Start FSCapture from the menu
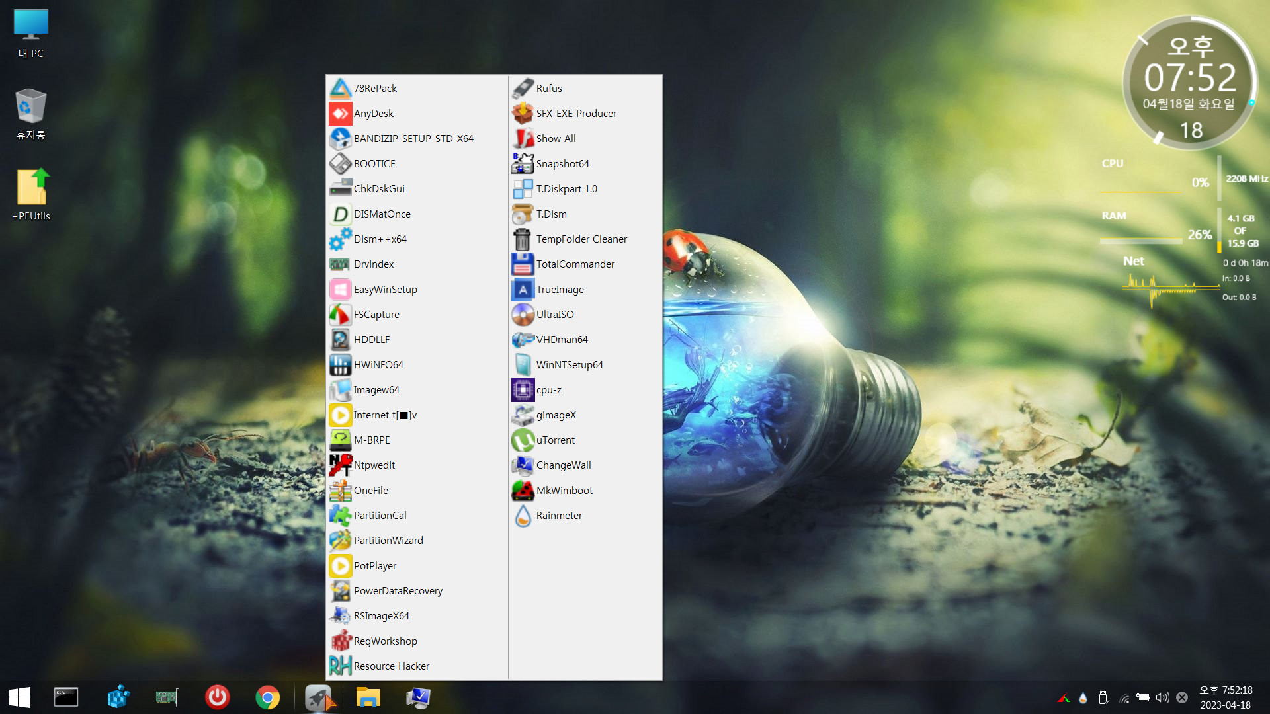Viewport: 1270px width, 714px height. tap(417, 315)
